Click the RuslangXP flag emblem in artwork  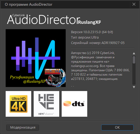point(55,78)
